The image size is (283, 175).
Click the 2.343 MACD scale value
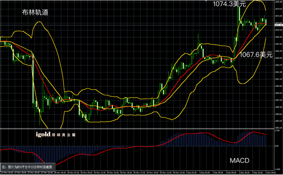click(277, 130)
